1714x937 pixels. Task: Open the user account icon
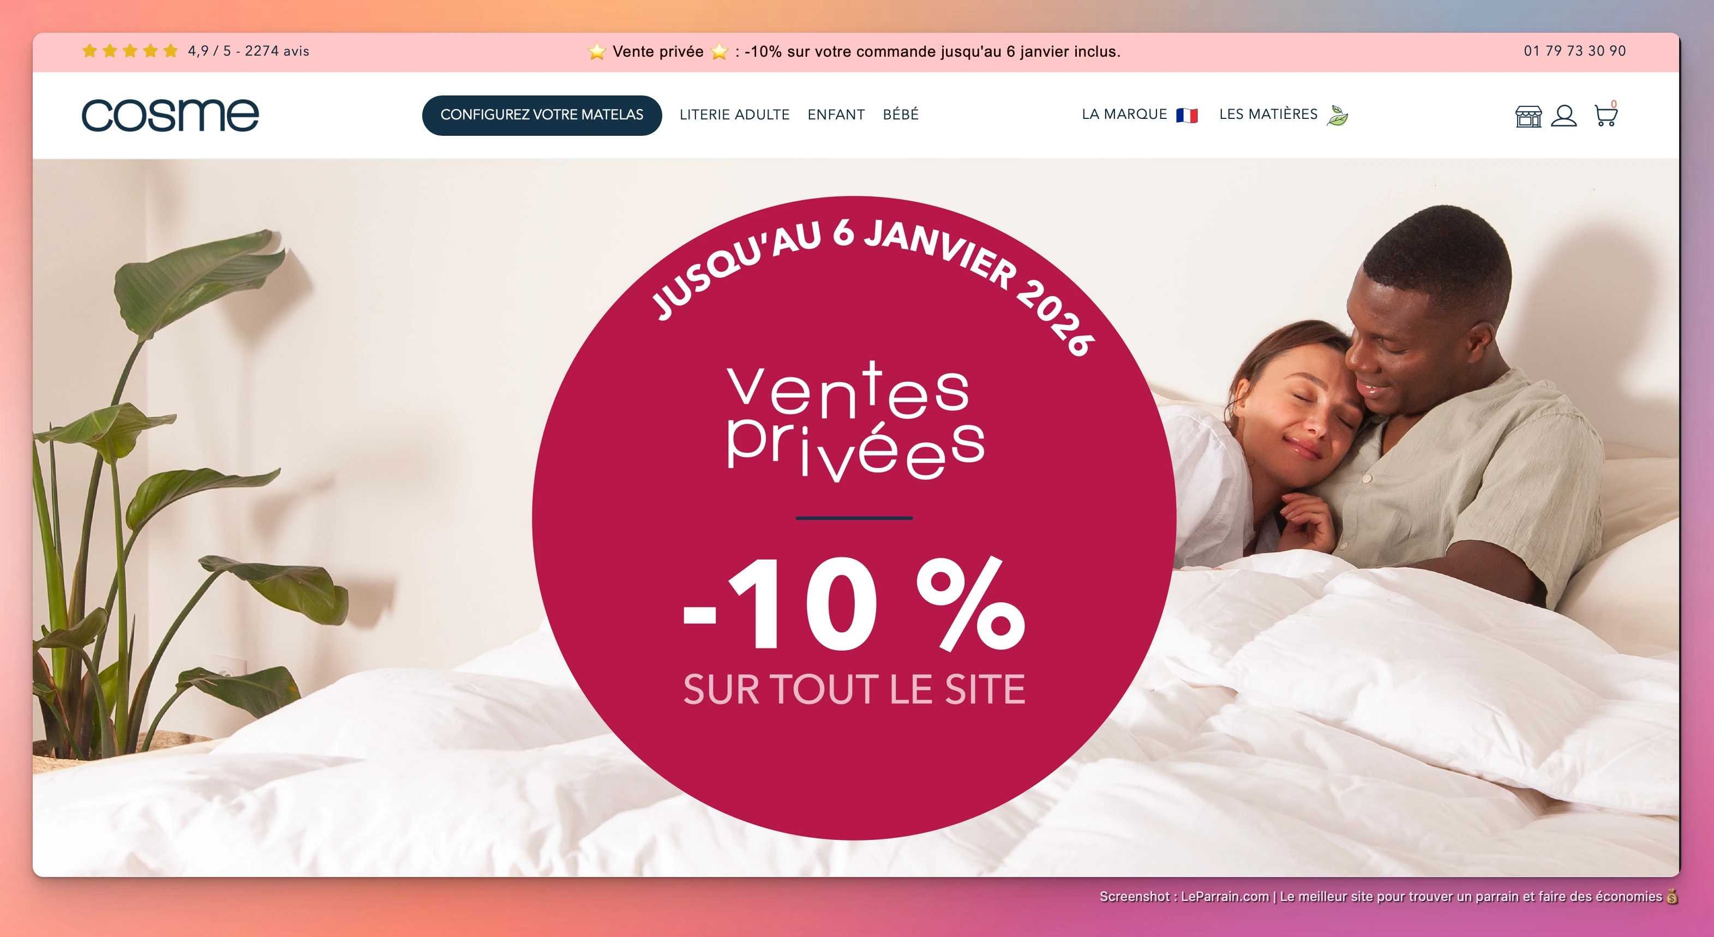tap(1563, 116)
